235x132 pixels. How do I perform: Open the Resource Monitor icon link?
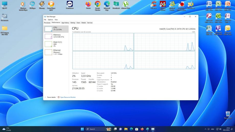[59, 97]
